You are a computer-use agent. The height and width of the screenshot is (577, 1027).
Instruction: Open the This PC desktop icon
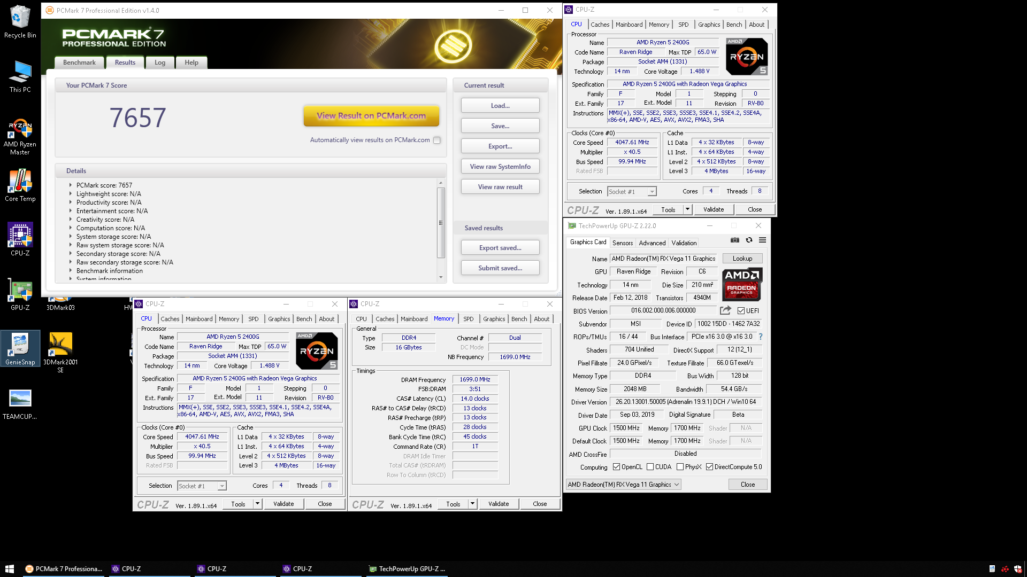[x=20, y=76]
